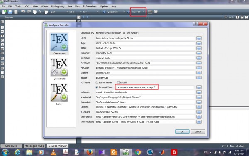Switch to the Messages / Log tab

coord(34,146)
